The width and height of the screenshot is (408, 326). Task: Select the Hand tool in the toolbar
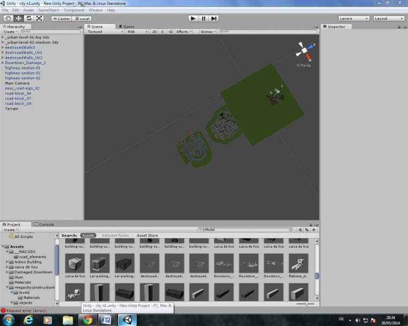pos(8,18)
